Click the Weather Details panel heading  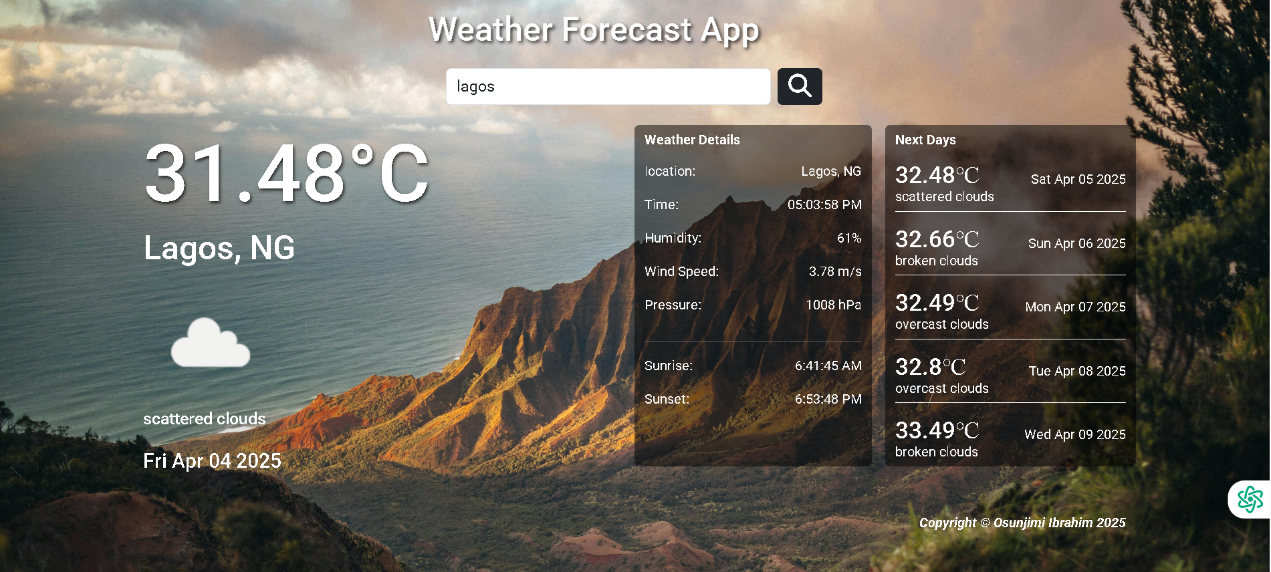(x=692, y=140)
